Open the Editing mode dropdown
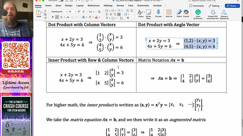 215,6
